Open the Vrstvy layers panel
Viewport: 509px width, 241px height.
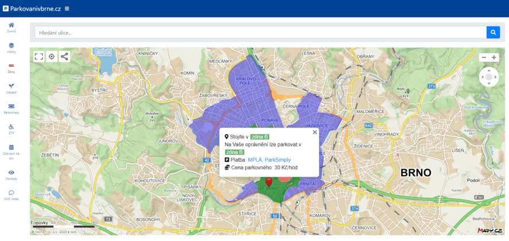pyautogui.click(x=11, y=48)
